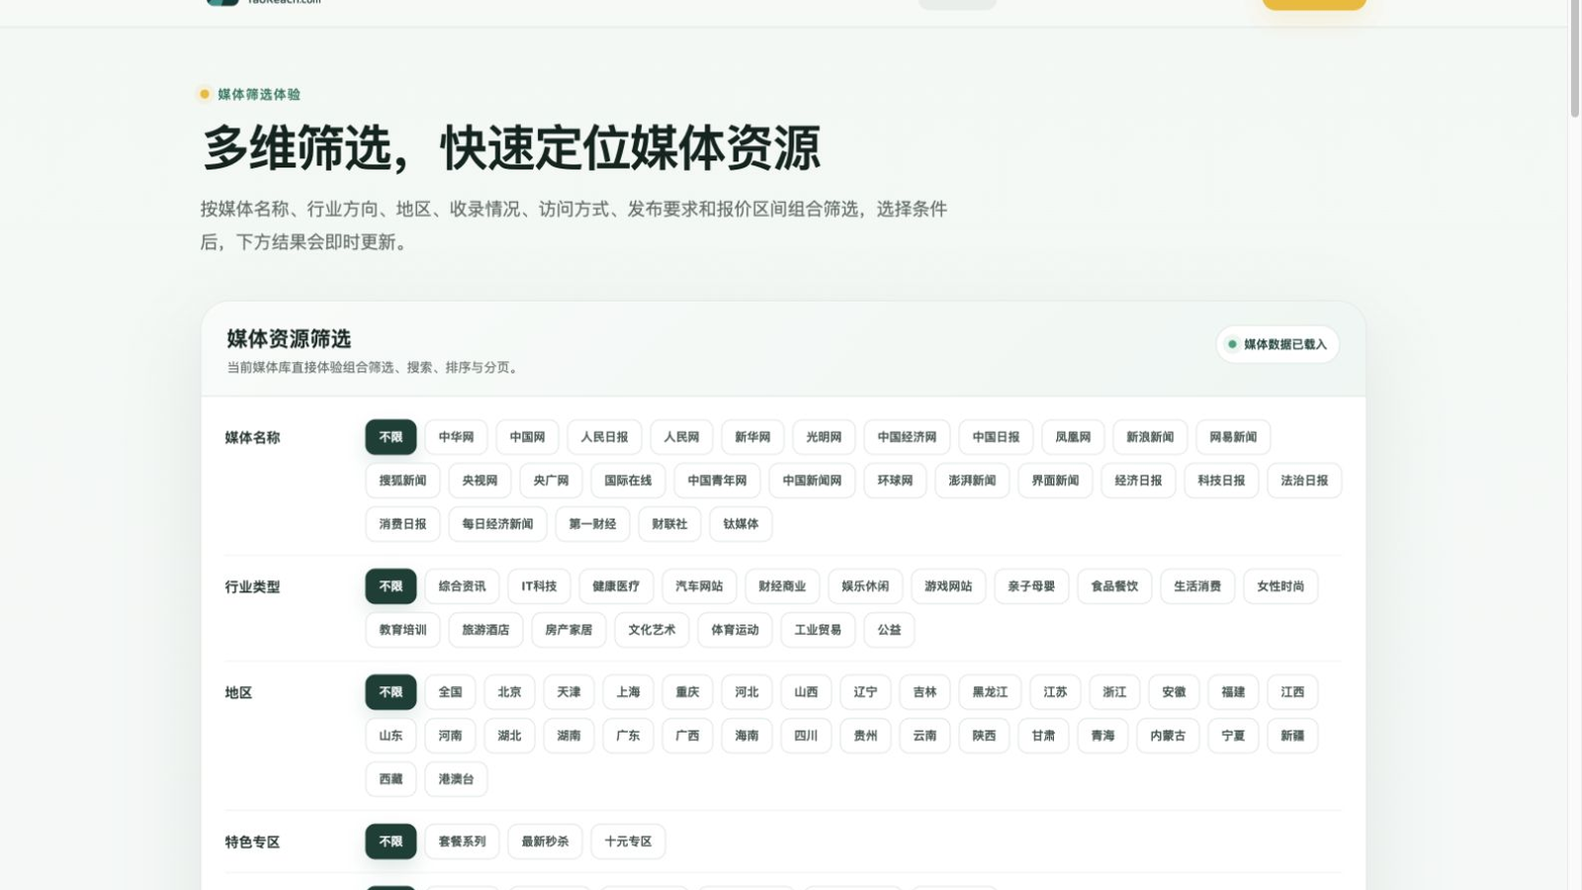The width and height of the screenshot is (1582, 890).
Task: Choose 网易新闻 filter
Action: pyautogui.click(x=1233, y=437)
